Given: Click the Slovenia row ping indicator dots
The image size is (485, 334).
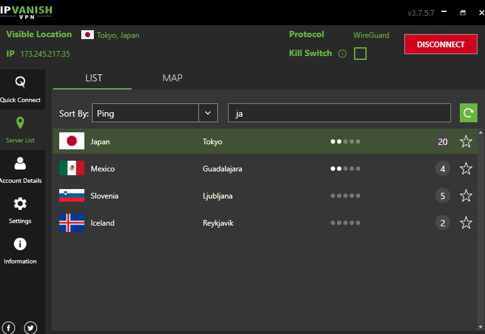Looking at the screenshot, I should pos(345,195).
